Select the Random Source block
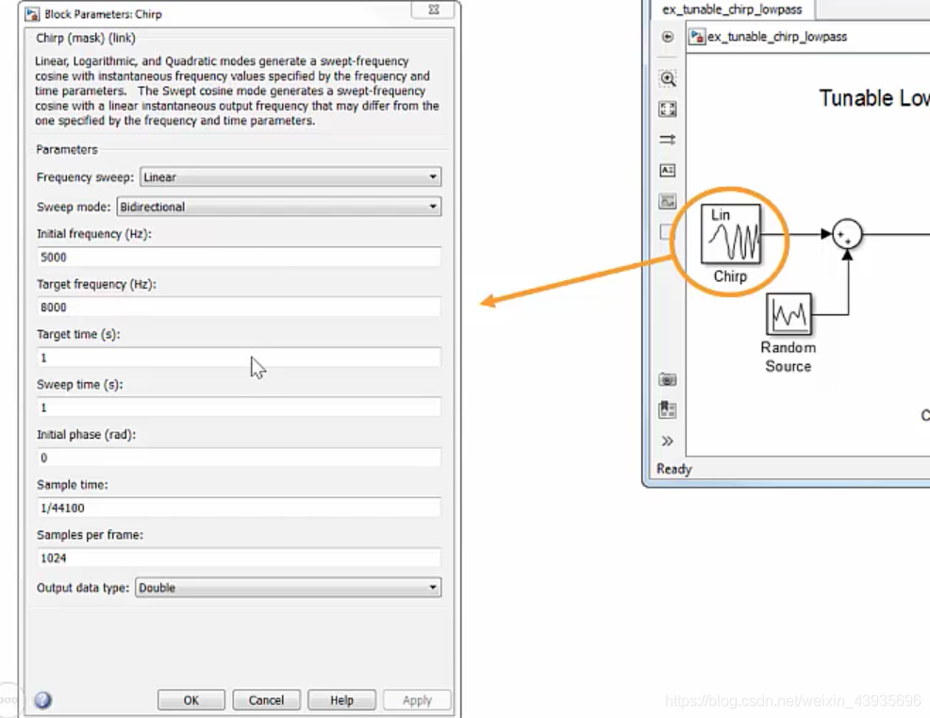 click(789, 314)
